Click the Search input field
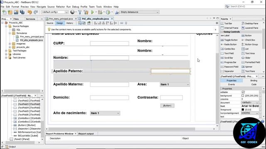 246,7
